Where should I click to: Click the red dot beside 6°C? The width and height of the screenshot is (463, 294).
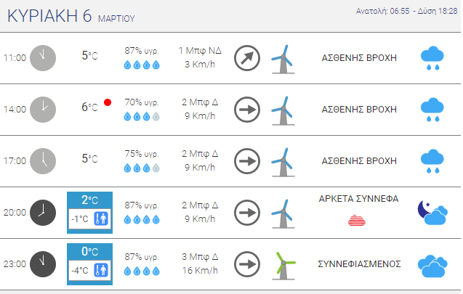(108, 103)
